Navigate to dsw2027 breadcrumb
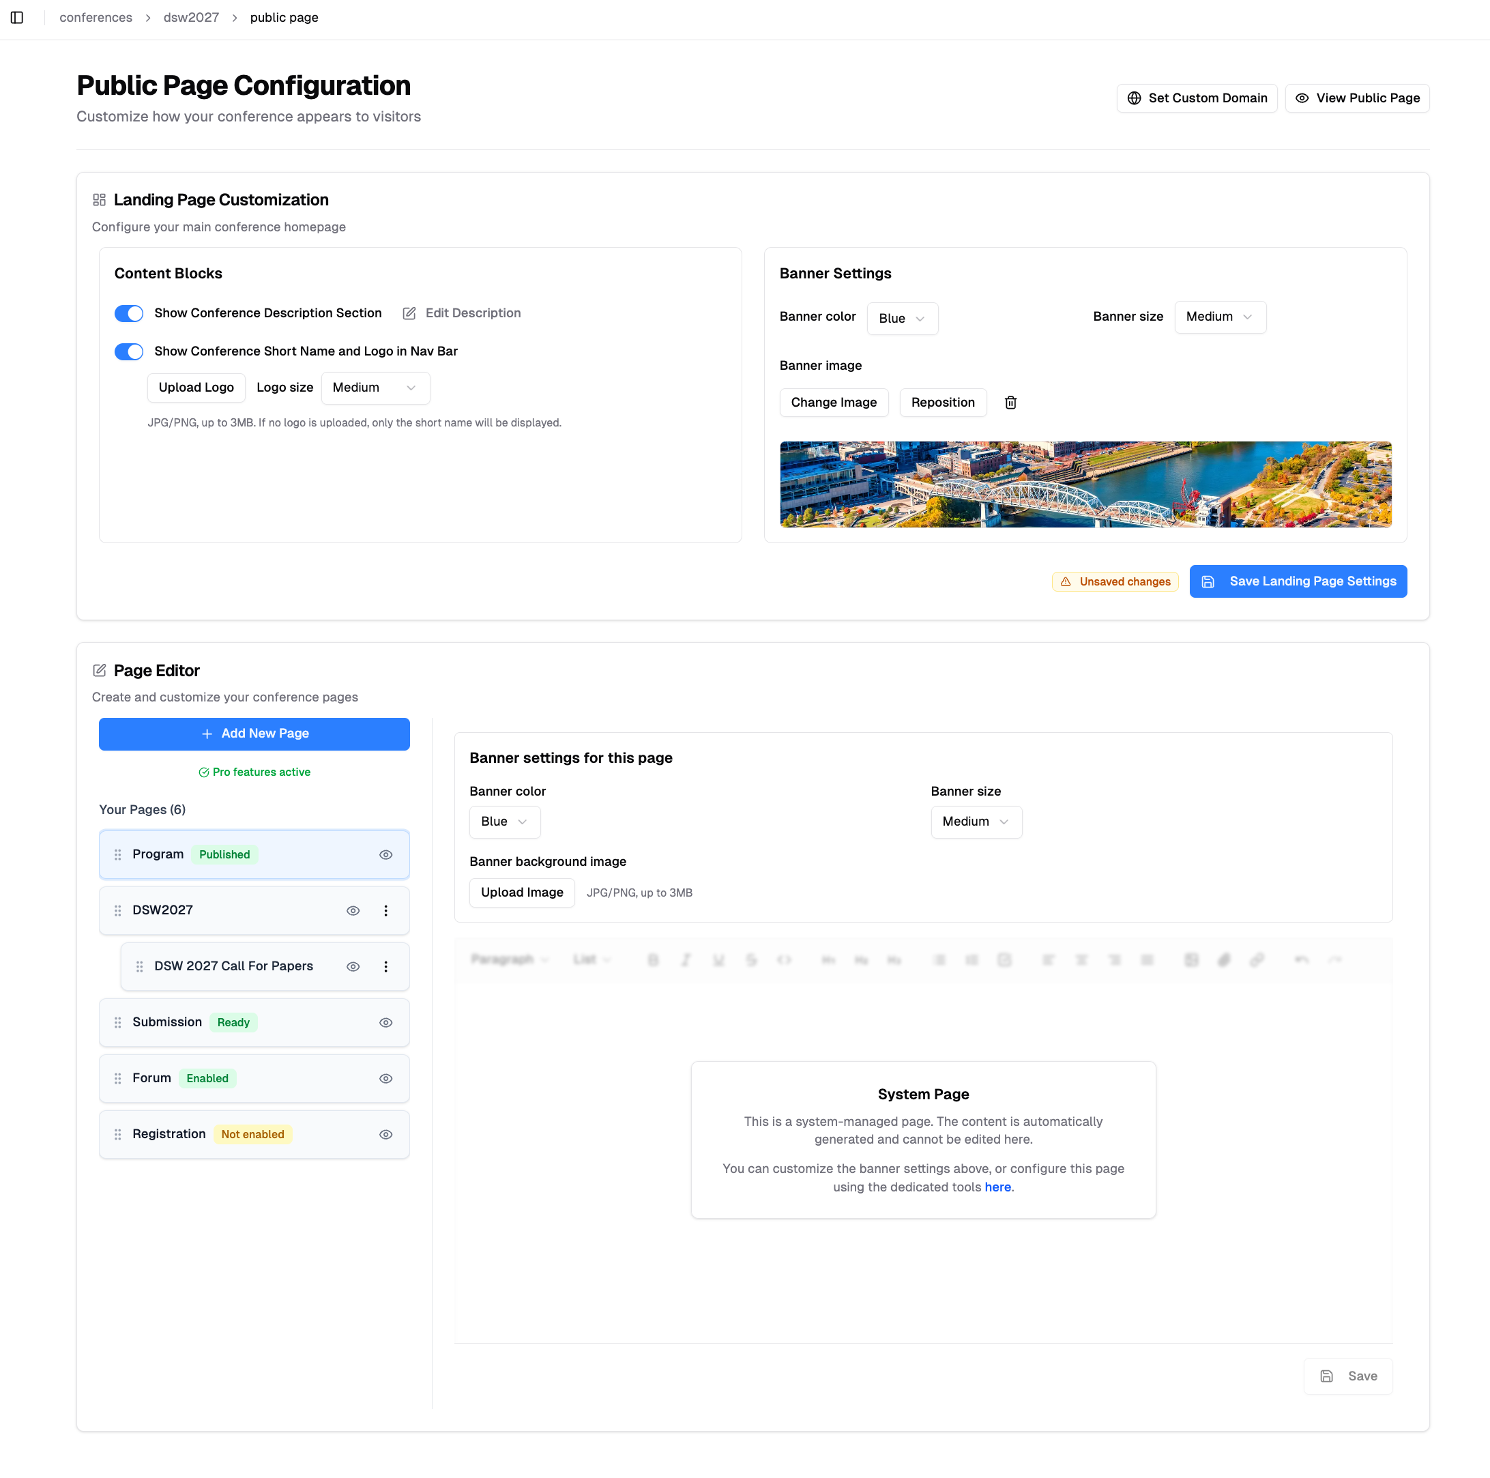The image size is (1490, 1478). tap(191, 17)
